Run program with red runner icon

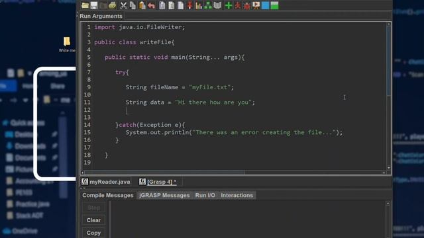point(237,5)
